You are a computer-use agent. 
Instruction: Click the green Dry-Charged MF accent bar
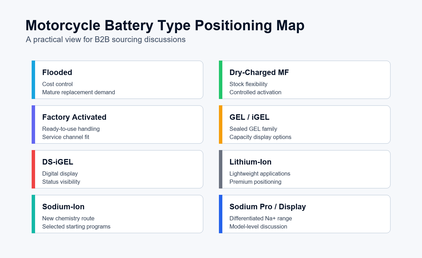[x=220, y=80]
